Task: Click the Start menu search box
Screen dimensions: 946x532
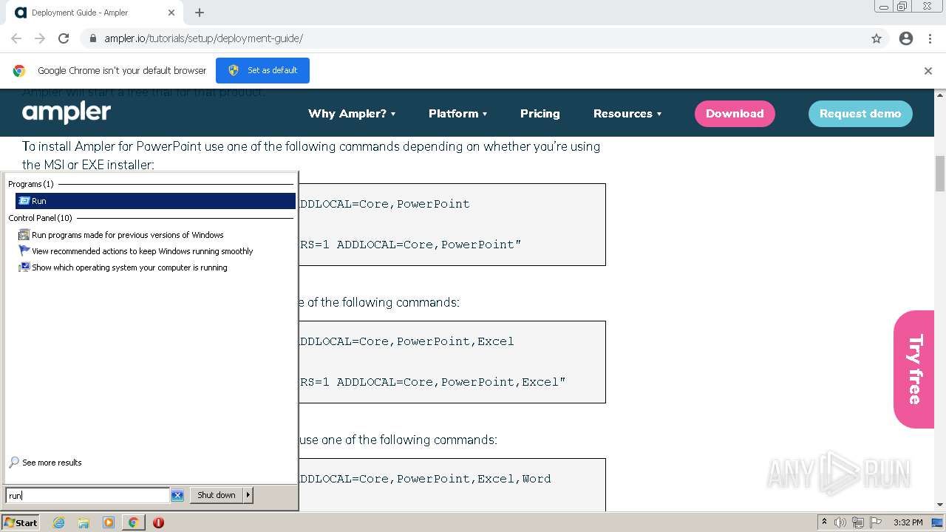Action: pos(87,495)
